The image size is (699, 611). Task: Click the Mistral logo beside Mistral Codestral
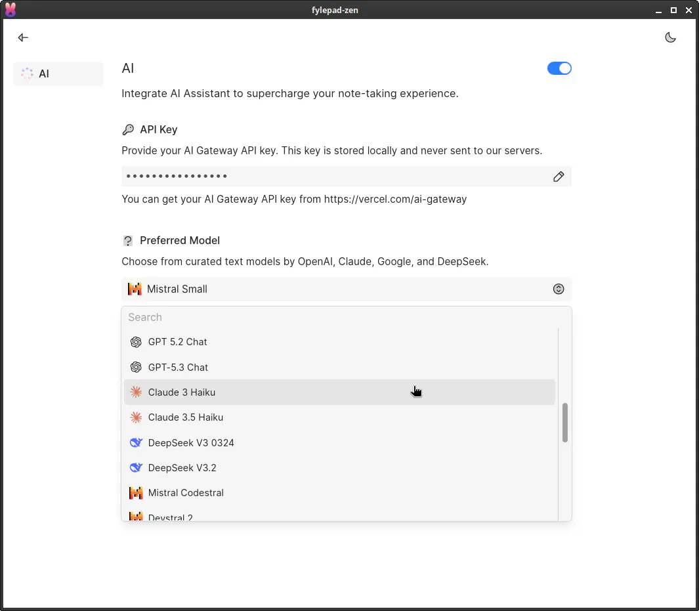click(x=136, y=492)
